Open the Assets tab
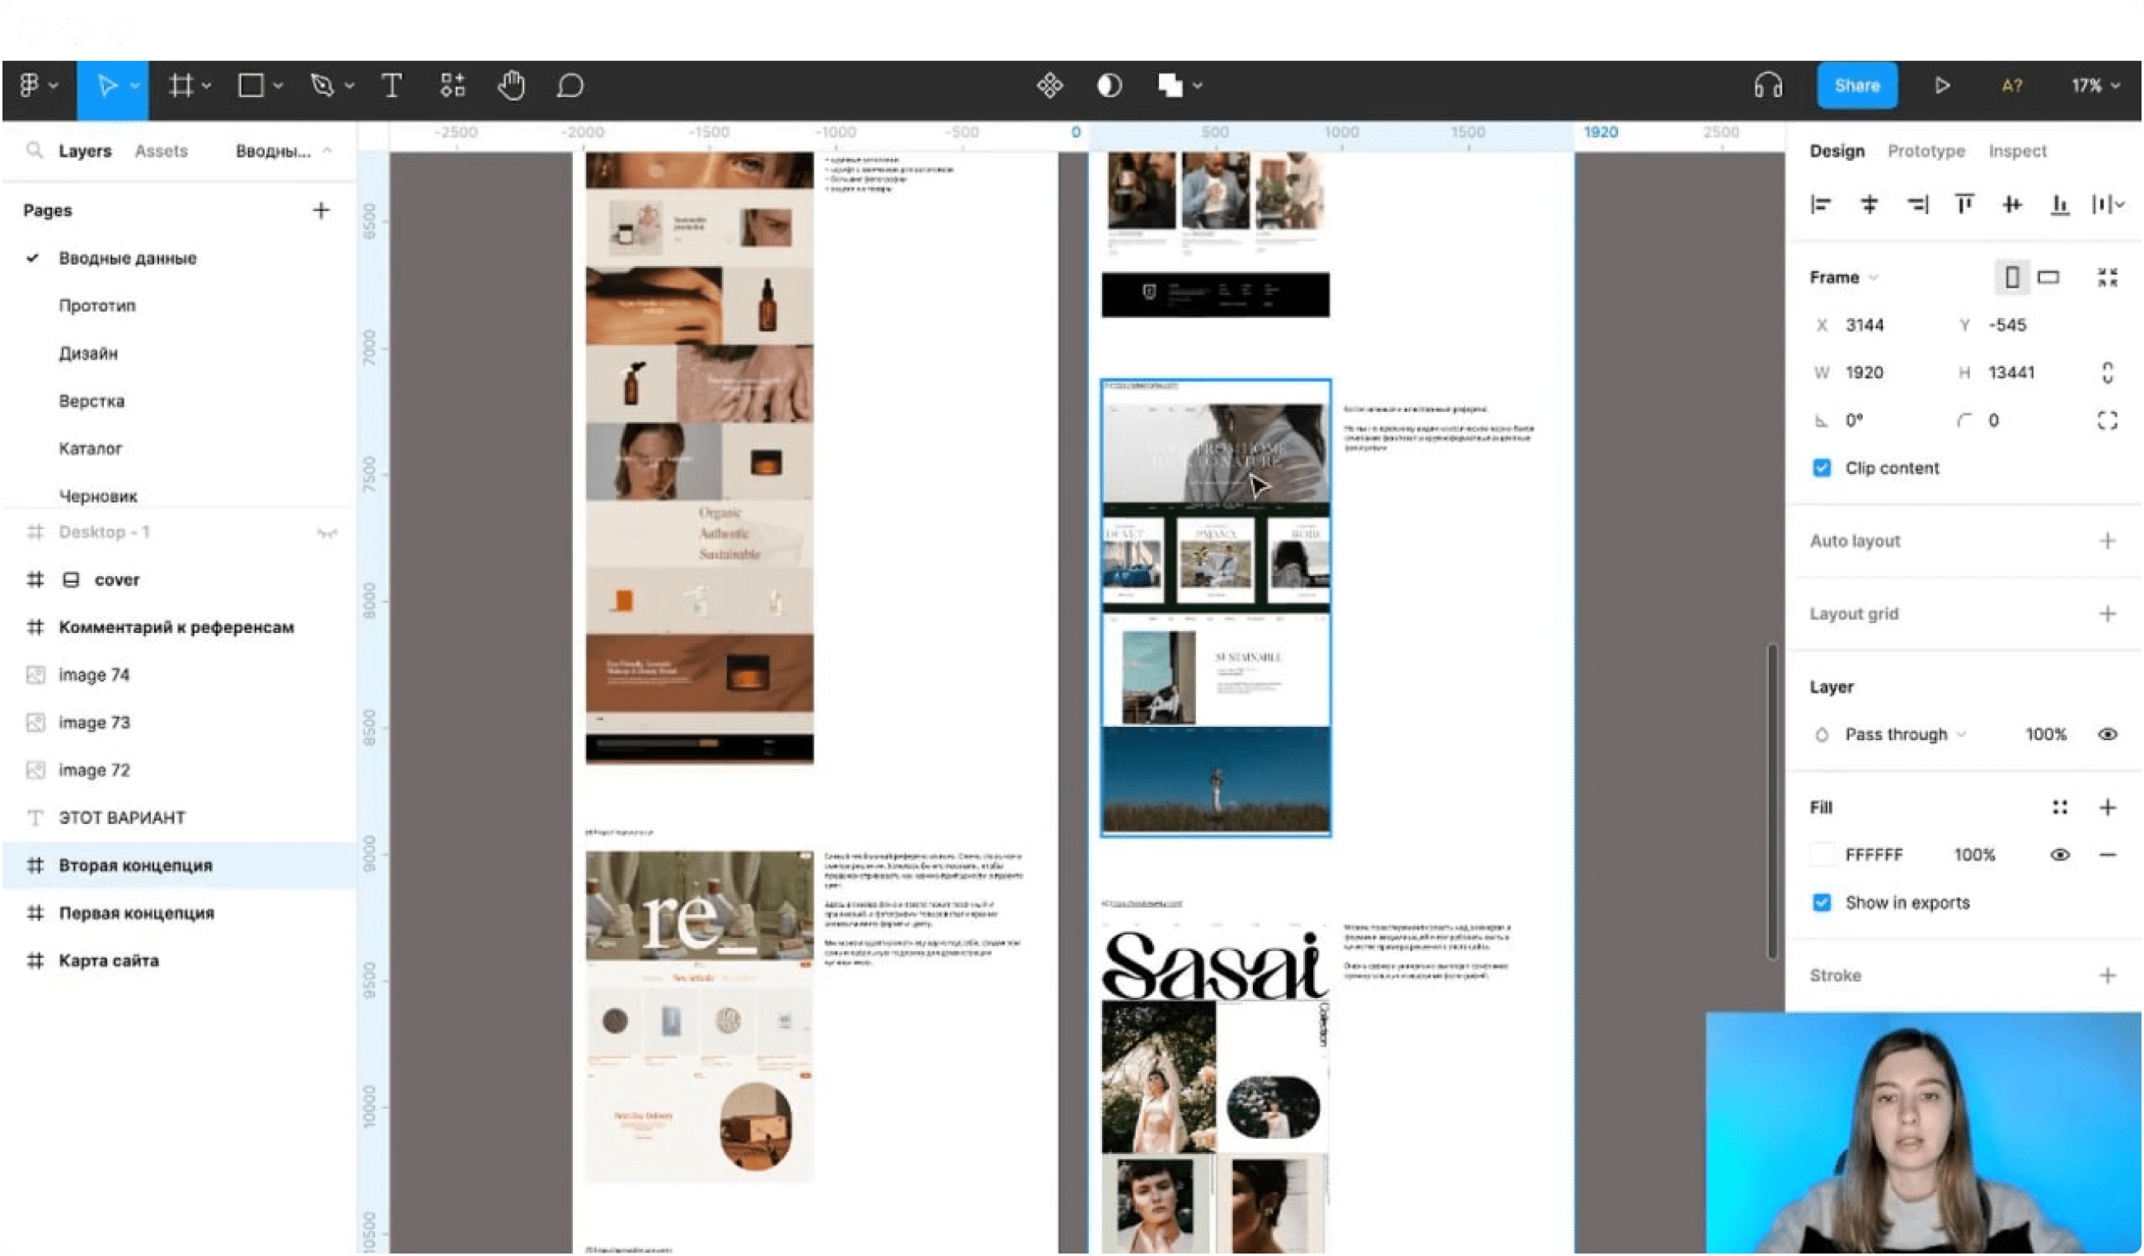The image size is (2144, 1256). 161,152
